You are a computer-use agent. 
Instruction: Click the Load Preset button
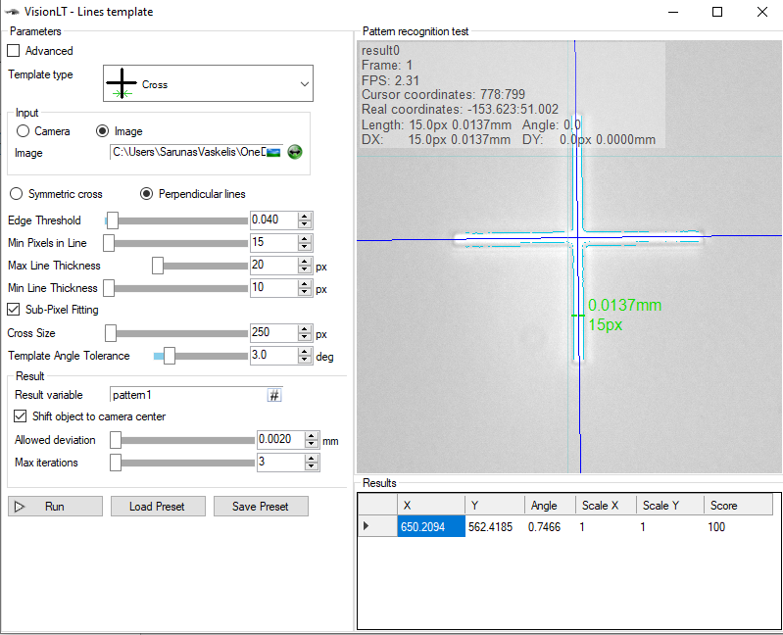156,507
